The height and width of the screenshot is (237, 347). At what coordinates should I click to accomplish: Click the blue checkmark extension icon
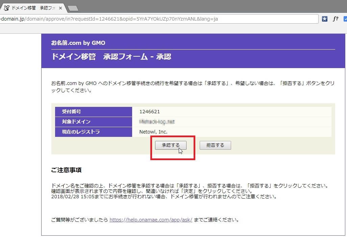click(x=345, y=19)
